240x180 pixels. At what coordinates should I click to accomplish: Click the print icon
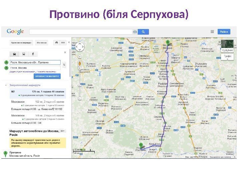[x=57, y=43]
